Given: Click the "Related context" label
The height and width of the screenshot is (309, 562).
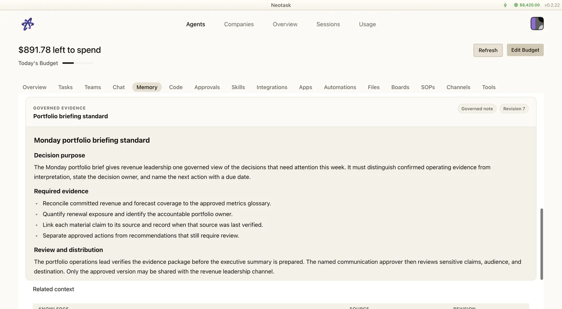Looking at the screenshot, I should (x=54, y=289).
